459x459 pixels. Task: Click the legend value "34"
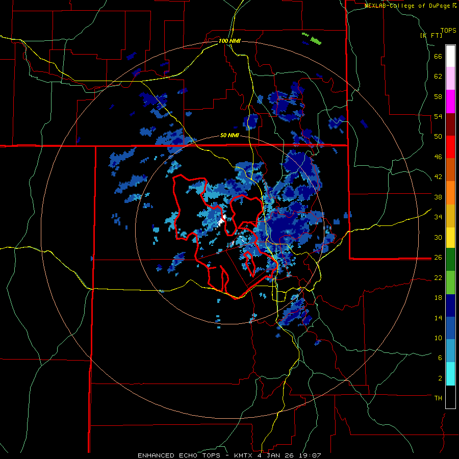click(438, 217)
